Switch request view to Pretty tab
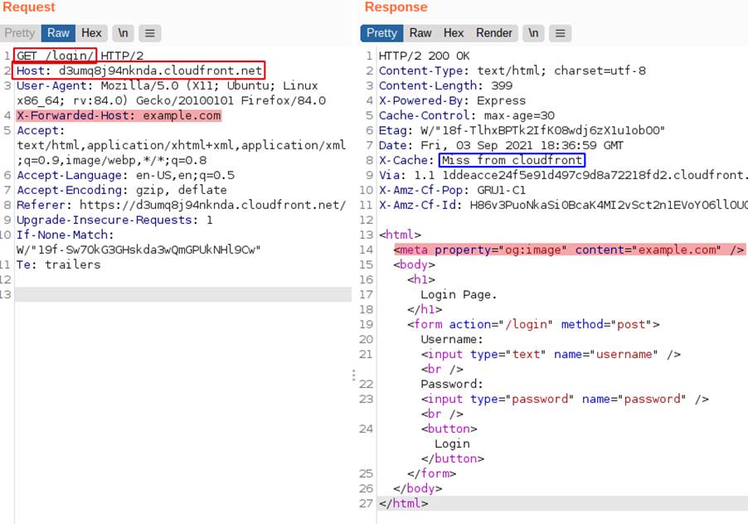The width and height of the screenshot is (748, 524). (20, 33)
